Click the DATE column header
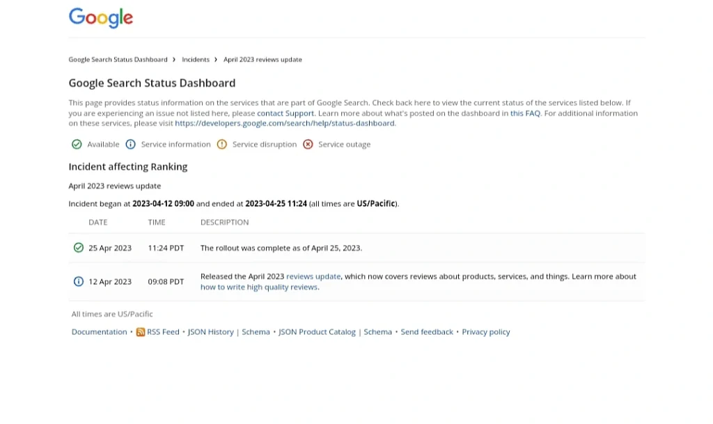This screenshot has height=424, width=713. point(98,222)
